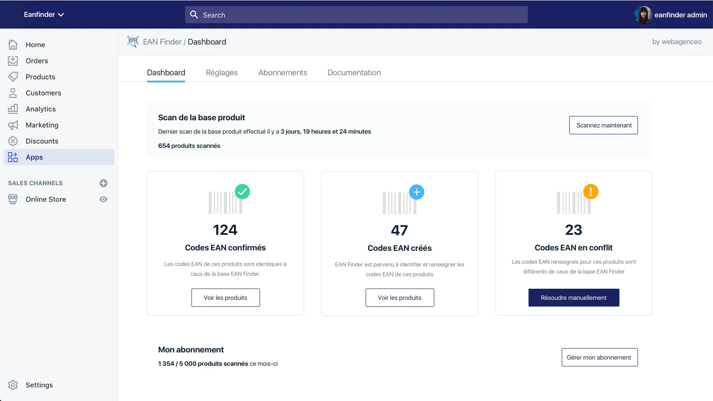Go to Orders in the sidebar
The image size is (713, 401).
(x=59, y=61)
